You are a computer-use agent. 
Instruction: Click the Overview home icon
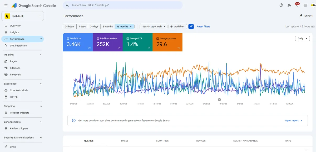point(6,26)
